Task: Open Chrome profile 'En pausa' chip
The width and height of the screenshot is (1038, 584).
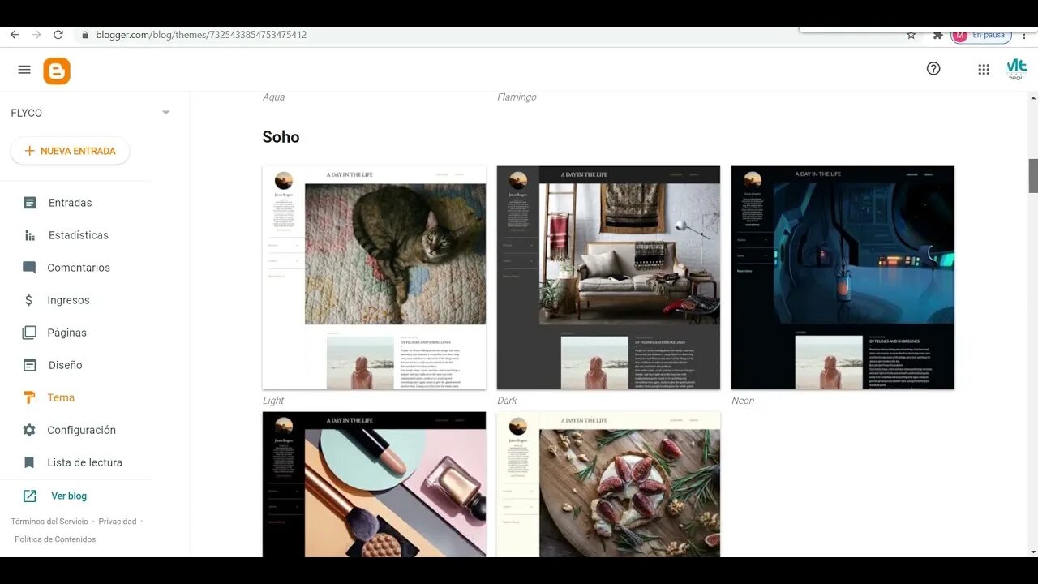Action: coord(981,36)
